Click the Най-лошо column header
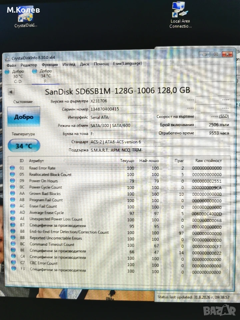Image resolution: width=240 pixels, height=320 pixels. (149, 161)
